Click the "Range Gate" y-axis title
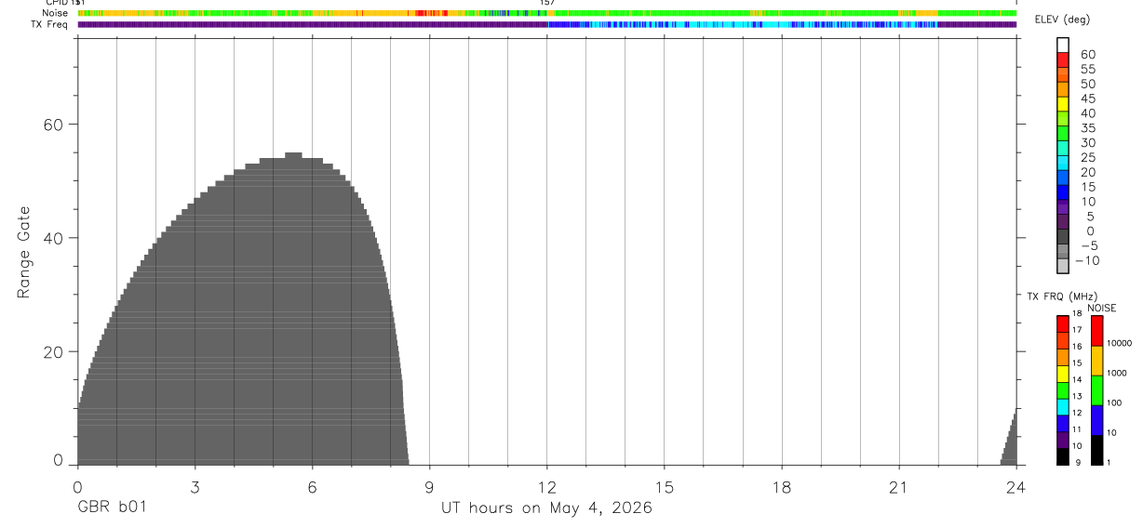The image size is (1143, 527). coord(23,253)
